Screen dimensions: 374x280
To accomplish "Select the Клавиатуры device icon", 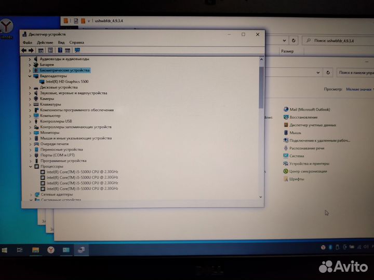I will coord(36,104).
